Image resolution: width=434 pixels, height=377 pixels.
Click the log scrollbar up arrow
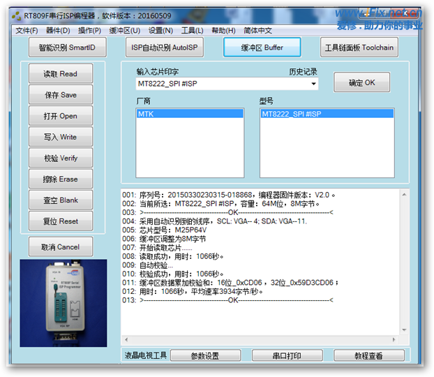(x=404, y=195)
